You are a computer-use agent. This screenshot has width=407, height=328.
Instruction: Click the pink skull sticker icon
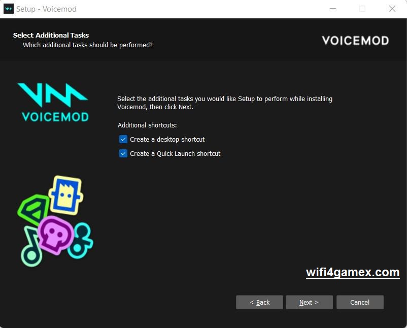point(56,235)
